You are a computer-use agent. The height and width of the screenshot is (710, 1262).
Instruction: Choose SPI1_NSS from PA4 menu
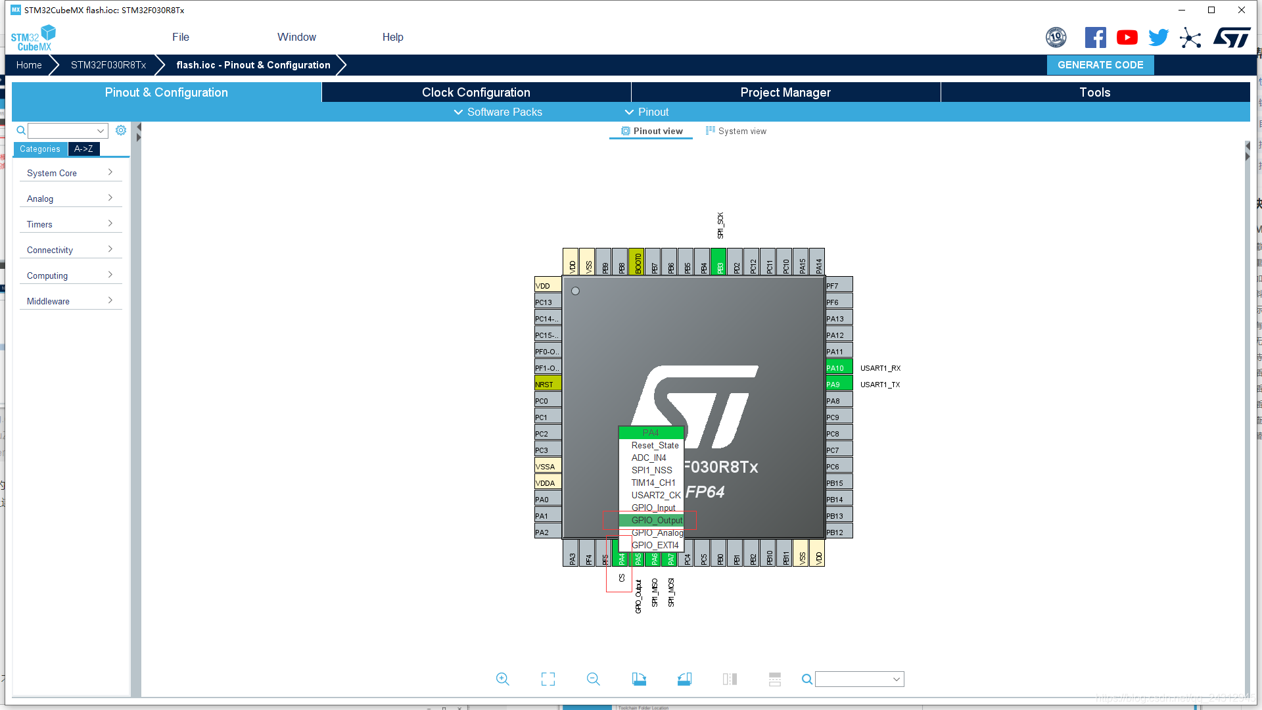pos(651,470)
